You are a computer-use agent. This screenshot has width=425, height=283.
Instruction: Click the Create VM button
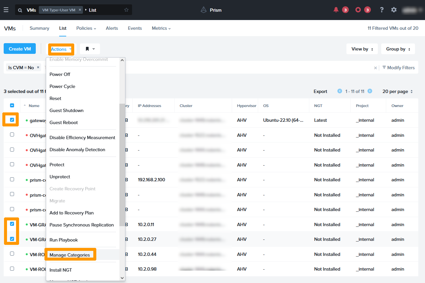[x=20, y=49]
